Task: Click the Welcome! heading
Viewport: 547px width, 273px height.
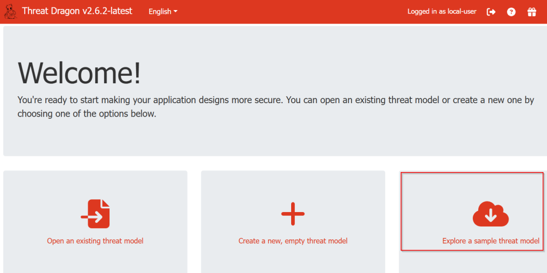Action: (x=80, y=74)
